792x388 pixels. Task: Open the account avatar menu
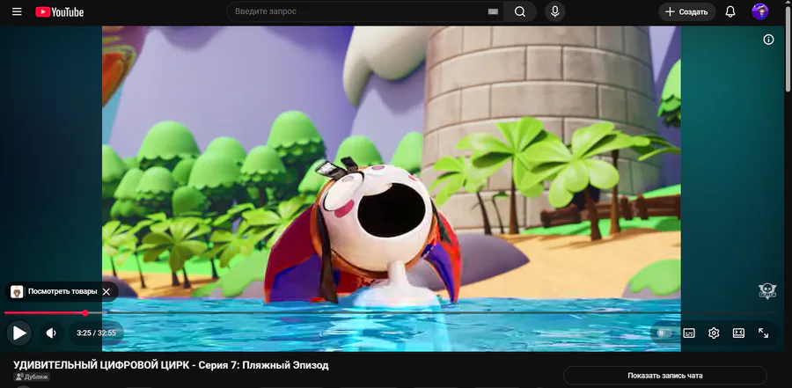pos(759,11)
